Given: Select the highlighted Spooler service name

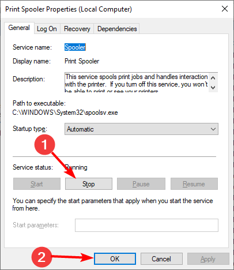Looking at the screenshot, I should [75, 47].
